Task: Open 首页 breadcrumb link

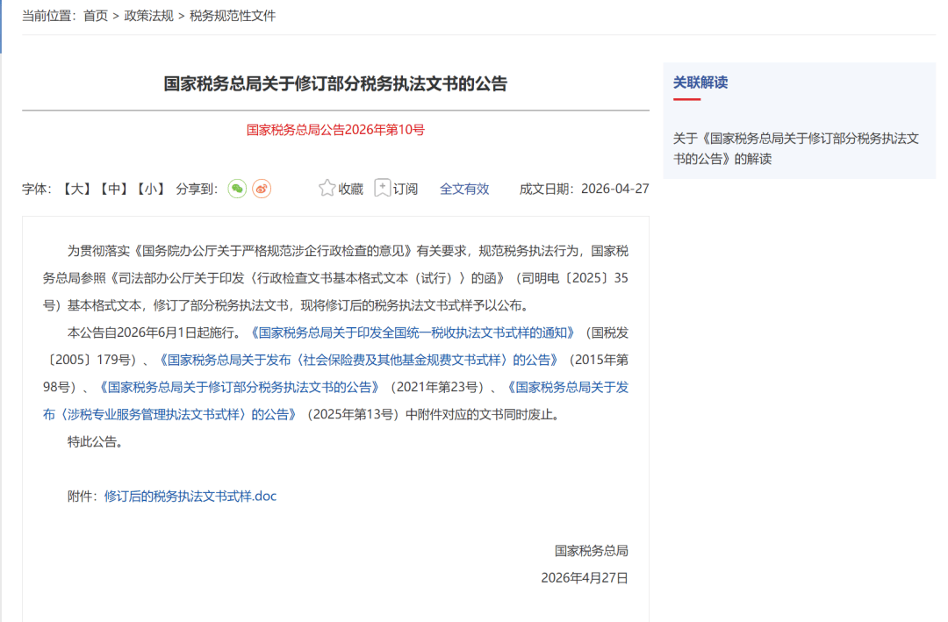Action: click(96, 16)
